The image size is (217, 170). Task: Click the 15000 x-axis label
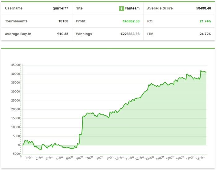click(x=170, y=158)
